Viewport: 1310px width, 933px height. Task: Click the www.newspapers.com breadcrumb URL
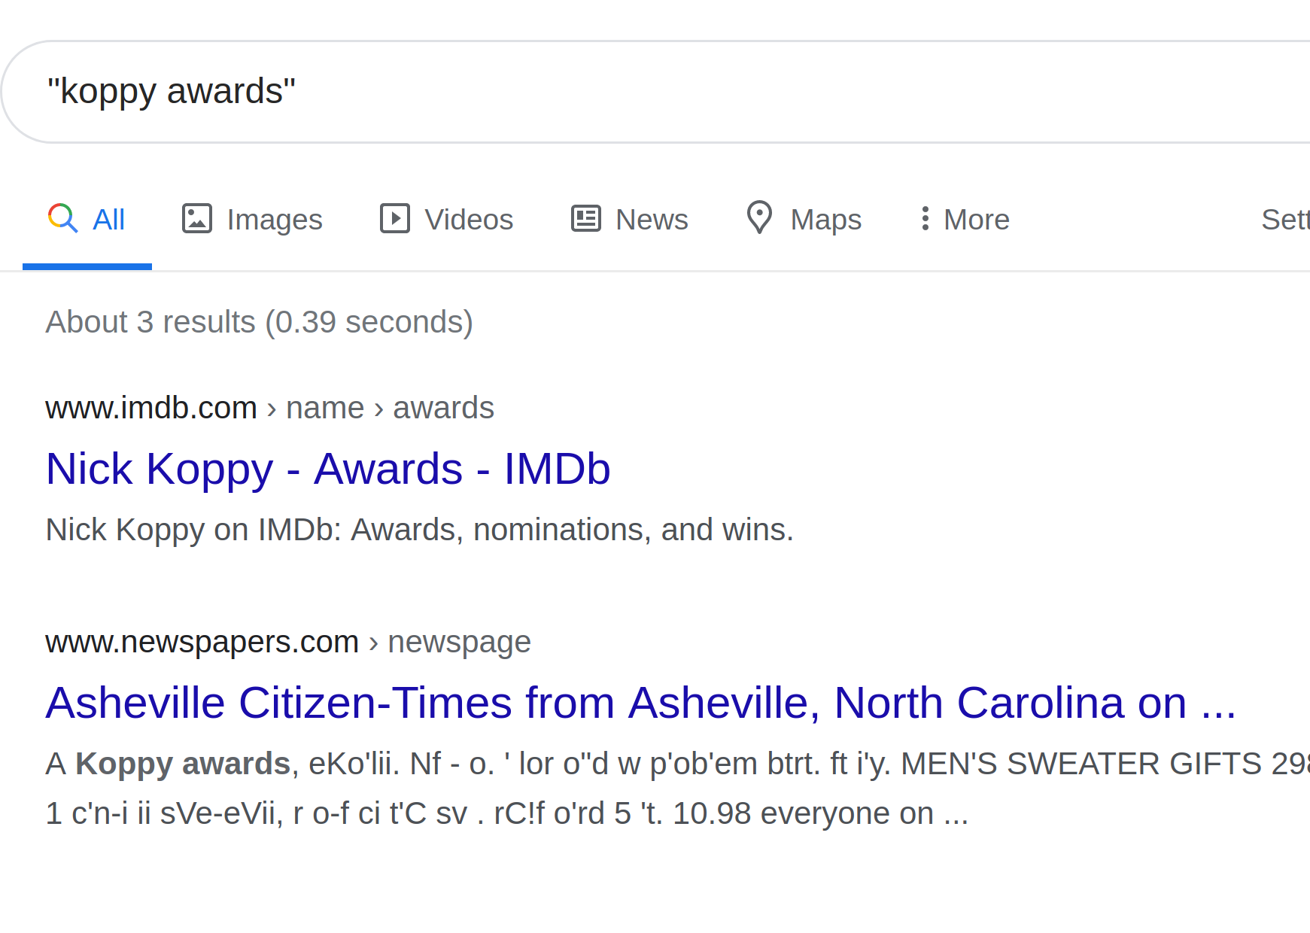tap(288, 642)
